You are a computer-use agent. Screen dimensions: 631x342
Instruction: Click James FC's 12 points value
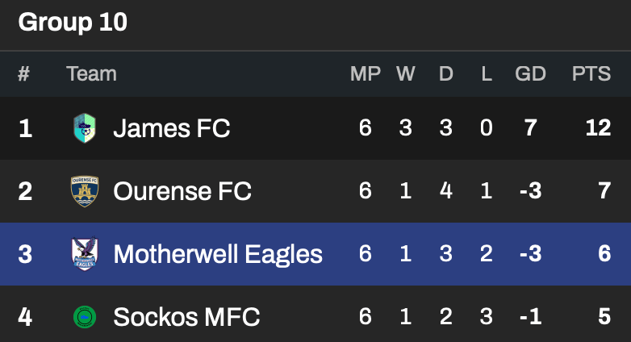click(x=598, y=127)
